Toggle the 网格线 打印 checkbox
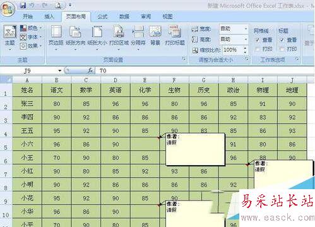The width and height of the screenshot is (315, 227). [258, 49]
